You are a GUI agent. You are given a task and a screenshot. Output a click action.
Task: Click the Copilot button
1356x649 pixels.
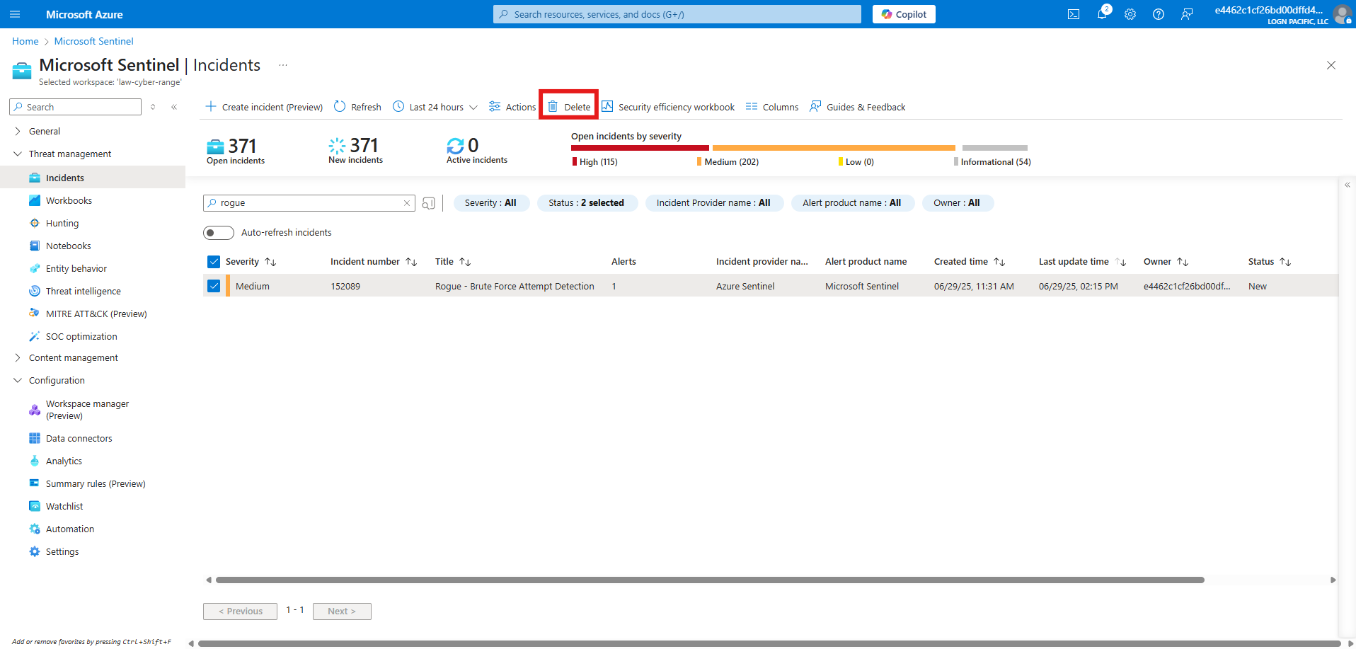point(904,14)
